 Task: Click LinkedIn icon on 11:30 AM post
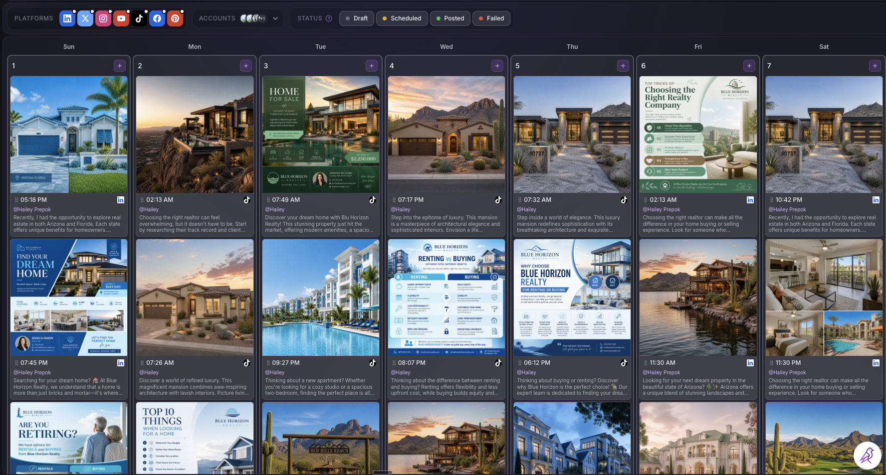pyautogui.click(x=750, y=363)
